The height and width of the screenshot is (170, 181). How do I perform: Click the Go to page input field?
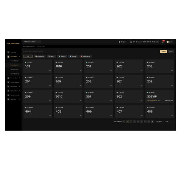tap(171, 121)
